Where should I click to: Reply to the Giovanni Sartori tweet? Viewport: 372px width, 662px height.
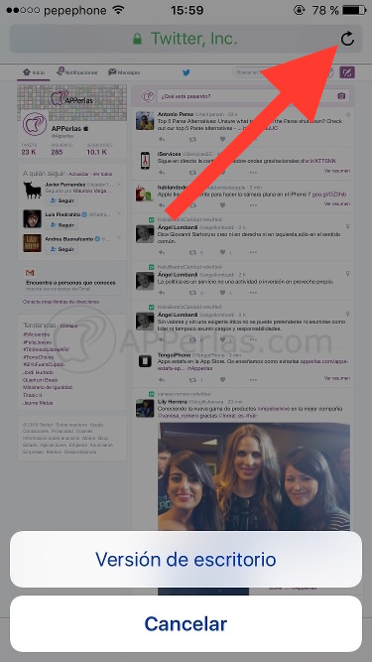click(x=162, y=252)
